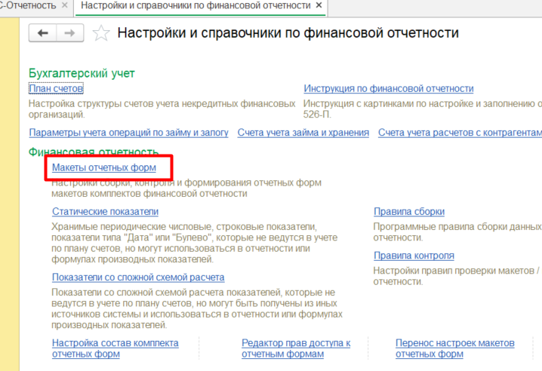Screen dimensions: 542x371
Task: Click the forward navigation arrow
Action: pyautogui.click(x=69, y=33)
